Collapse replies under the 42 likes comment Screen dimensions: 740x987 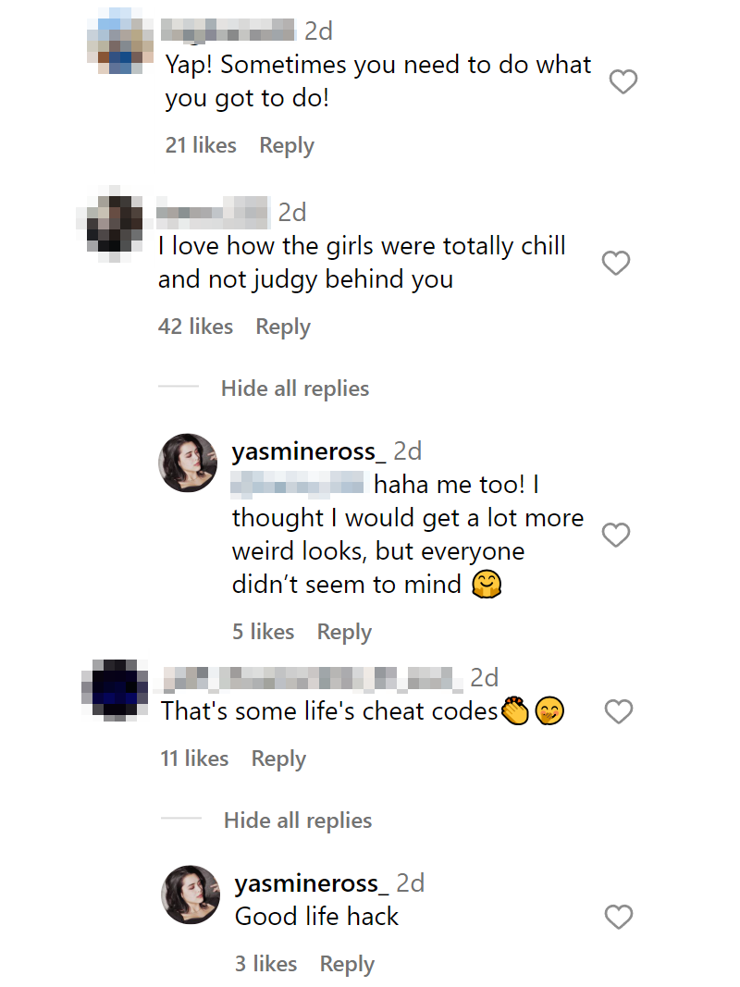point(295,389)
